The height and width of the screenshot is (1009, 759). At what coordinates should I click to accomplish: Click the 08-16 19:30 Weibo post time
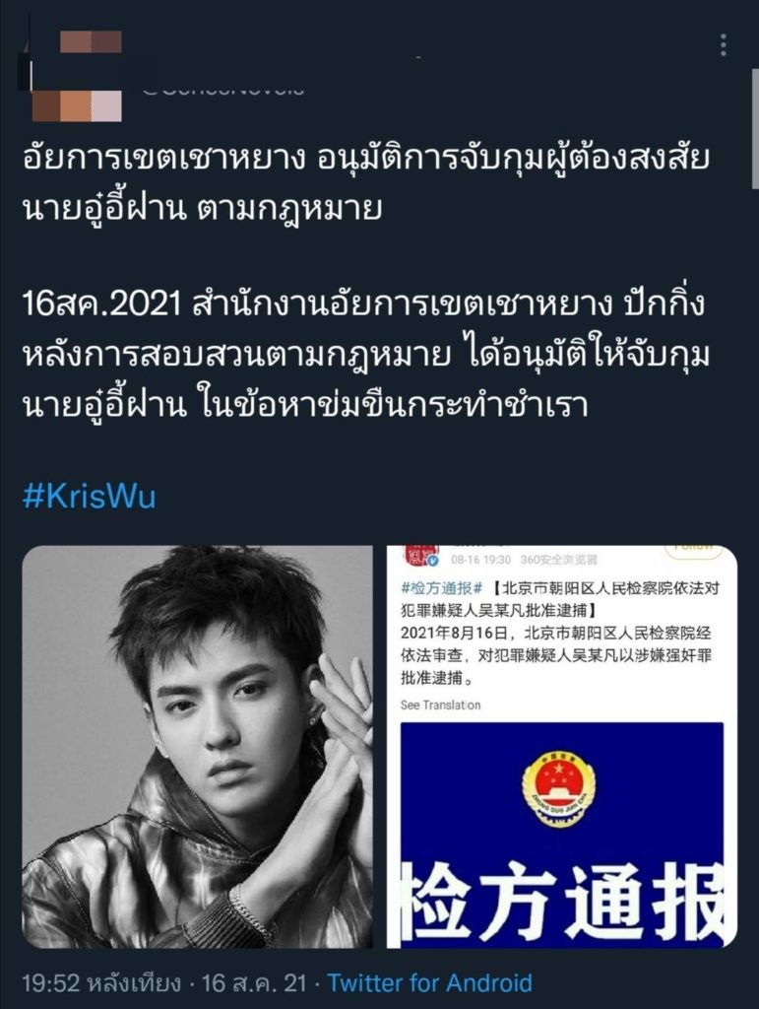[x=480, y=560]
